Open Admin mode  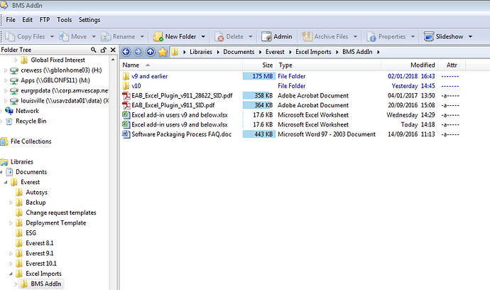[276, 36]
